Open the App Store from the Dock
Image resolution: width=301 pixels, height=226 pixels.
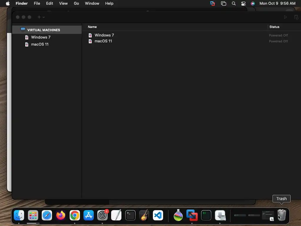(88, 215)
